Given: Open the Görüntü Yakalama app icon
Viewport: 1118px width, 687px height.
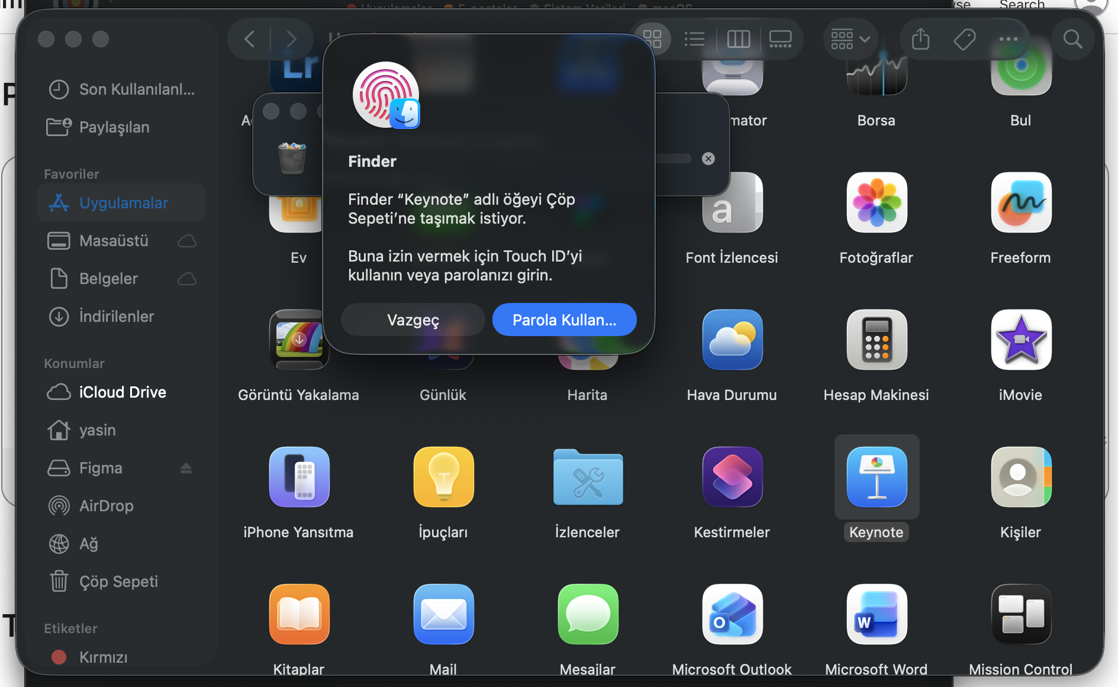Looking at the screenshot, I should (x=299, y=340).
